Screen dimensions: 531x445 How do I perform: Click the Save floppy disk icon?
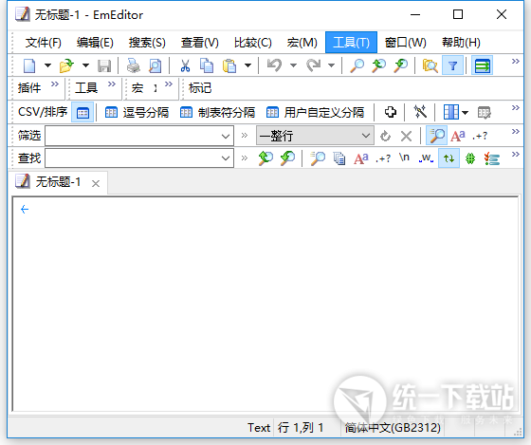[x=104, y=65]
